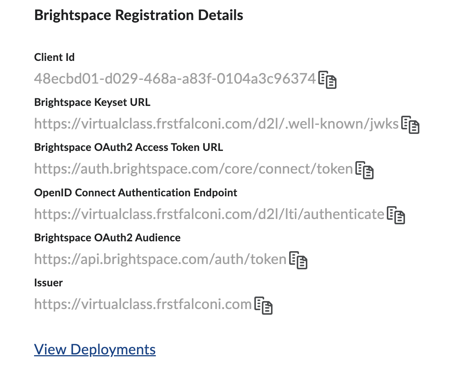The width and height of the screenshot is (461, 379).
Task: Click the Brightspace OAuth2 Access Token URL label
Action: [x=128, y=148]
